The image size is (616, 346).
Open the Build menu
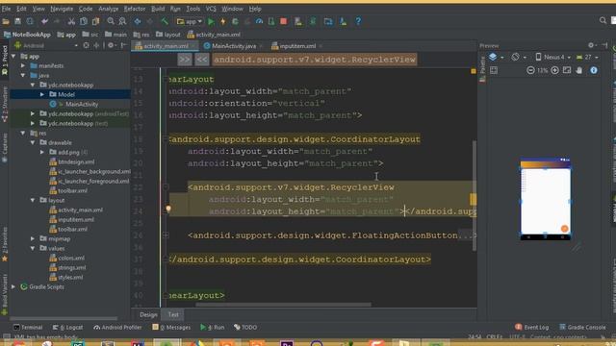158,9
